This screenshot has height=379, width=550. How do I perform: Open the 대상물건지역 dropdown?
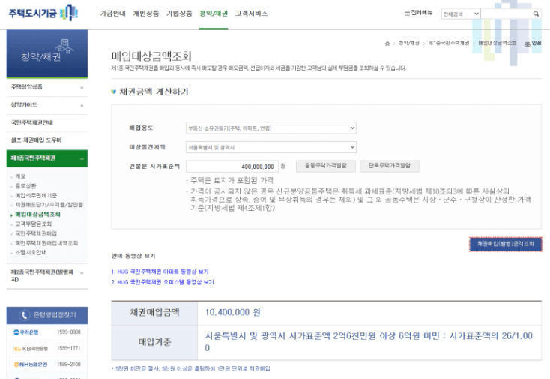[271, 147]
